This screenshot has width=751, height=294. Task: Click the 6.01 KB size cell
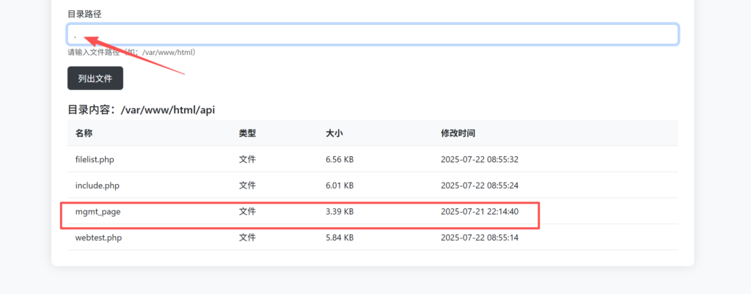tap(340, 185)
